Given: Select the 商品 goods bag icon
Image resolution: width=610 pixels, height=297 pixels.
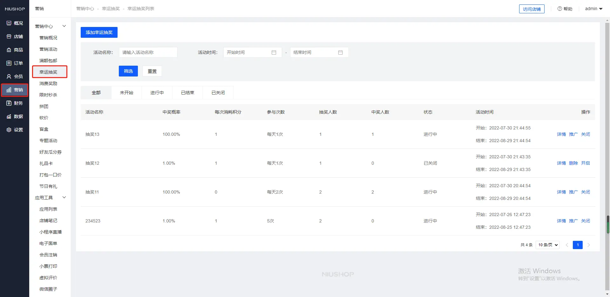Looking at the screenshot, I should tap(9, 50).
